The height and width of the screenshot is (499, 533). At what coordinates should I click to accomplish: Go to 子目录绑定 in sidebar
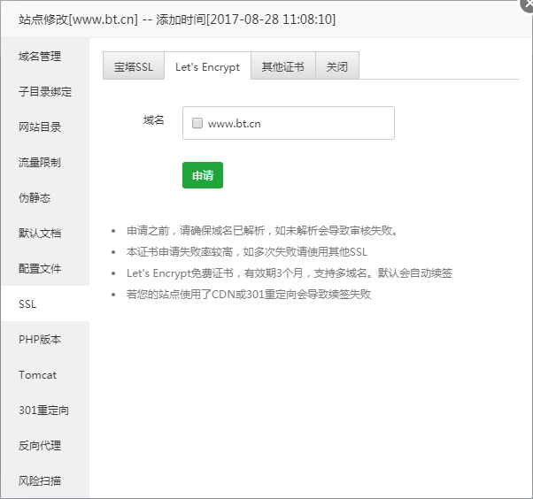click(x=45, y=92)
